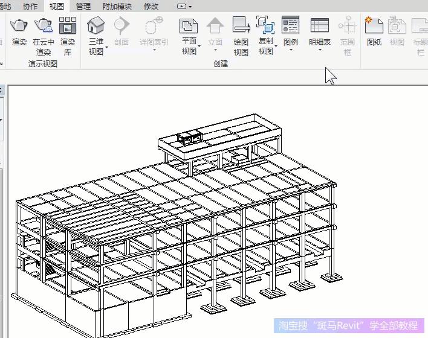Switch to the Manage (管理) tab
Image resolution: width=428 pixels, height=338 pixels.
pos(83,6)
